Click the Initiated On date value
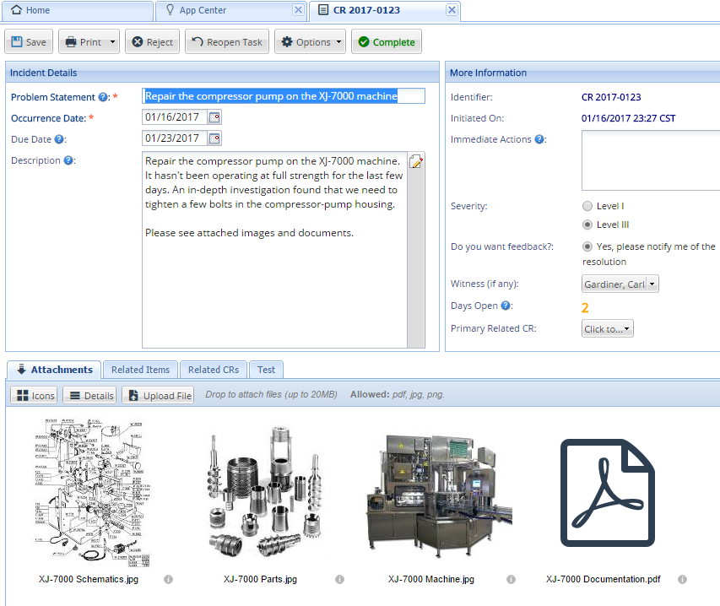The height and width of the screenshot is (606, 720). (628, 118)
